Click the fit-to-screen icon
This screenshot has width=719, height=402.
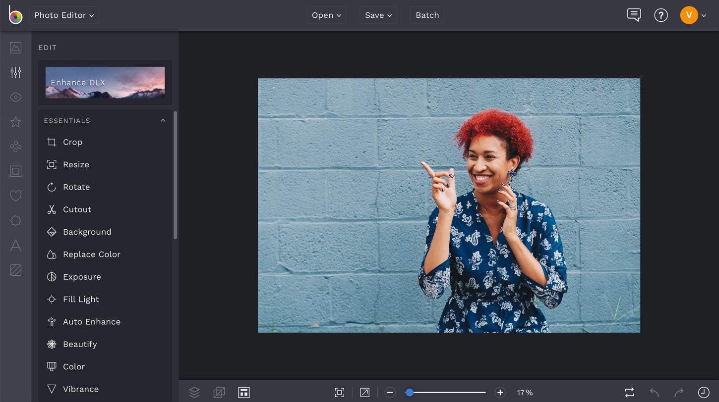point(339,393)
